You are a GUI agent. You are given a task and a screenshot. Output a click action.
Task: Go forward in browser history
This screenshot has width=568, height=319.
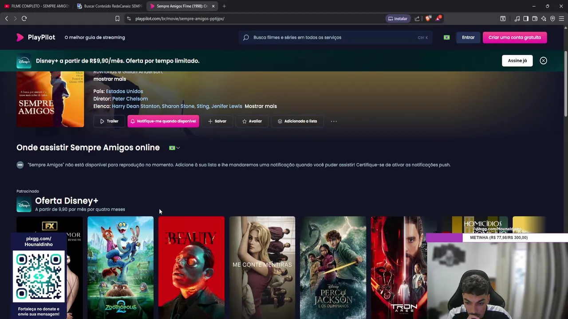click(15, 19)
